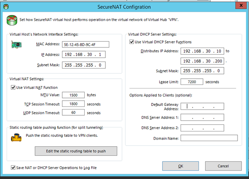The height and width of the screenshot is (179, 249).
Task: Click the 'DNS Server Address 2:' label
Action: pos(160,128)
